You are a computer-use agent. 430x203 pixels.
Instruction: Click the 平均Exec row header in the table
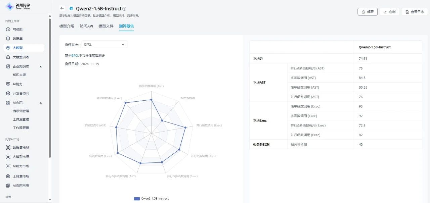coord(260,120)
